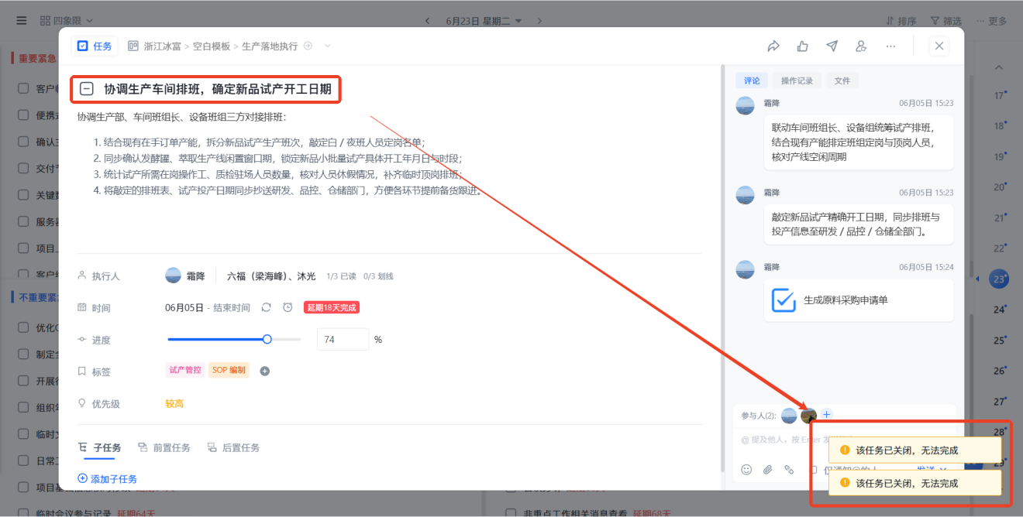Add a participant with plus button
The image size is (1023, 517).
(x=826, y=415)
